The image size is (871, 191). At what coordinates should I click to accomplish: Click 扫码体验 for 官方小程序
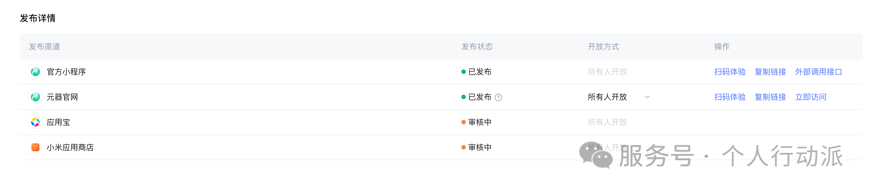click(x=730, y=72)
